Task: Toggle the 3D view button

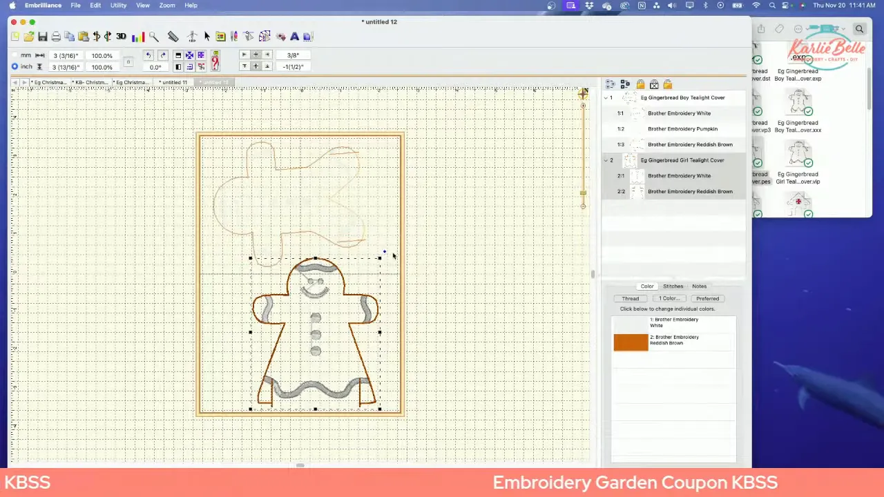Action: coord(121,37)
